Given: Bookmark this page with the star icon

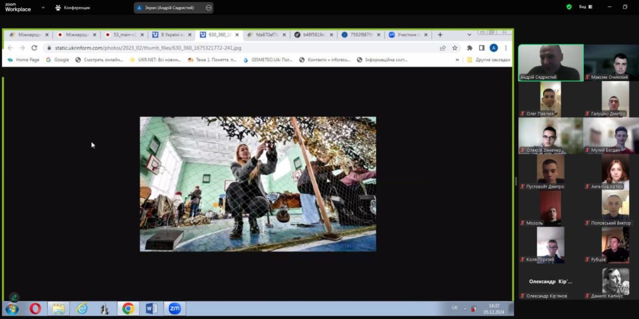Looking at the screenshot, I should point(455,48).
